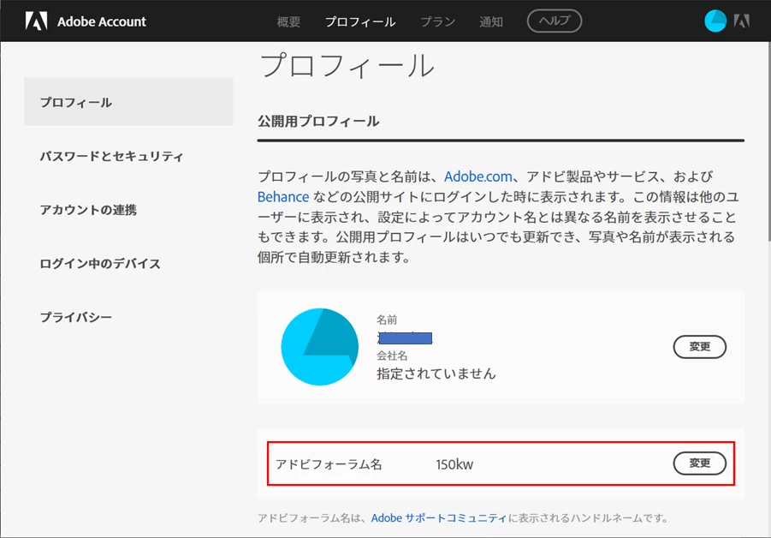Select プロフィール in the left sidebar

(x=128, y=102)
